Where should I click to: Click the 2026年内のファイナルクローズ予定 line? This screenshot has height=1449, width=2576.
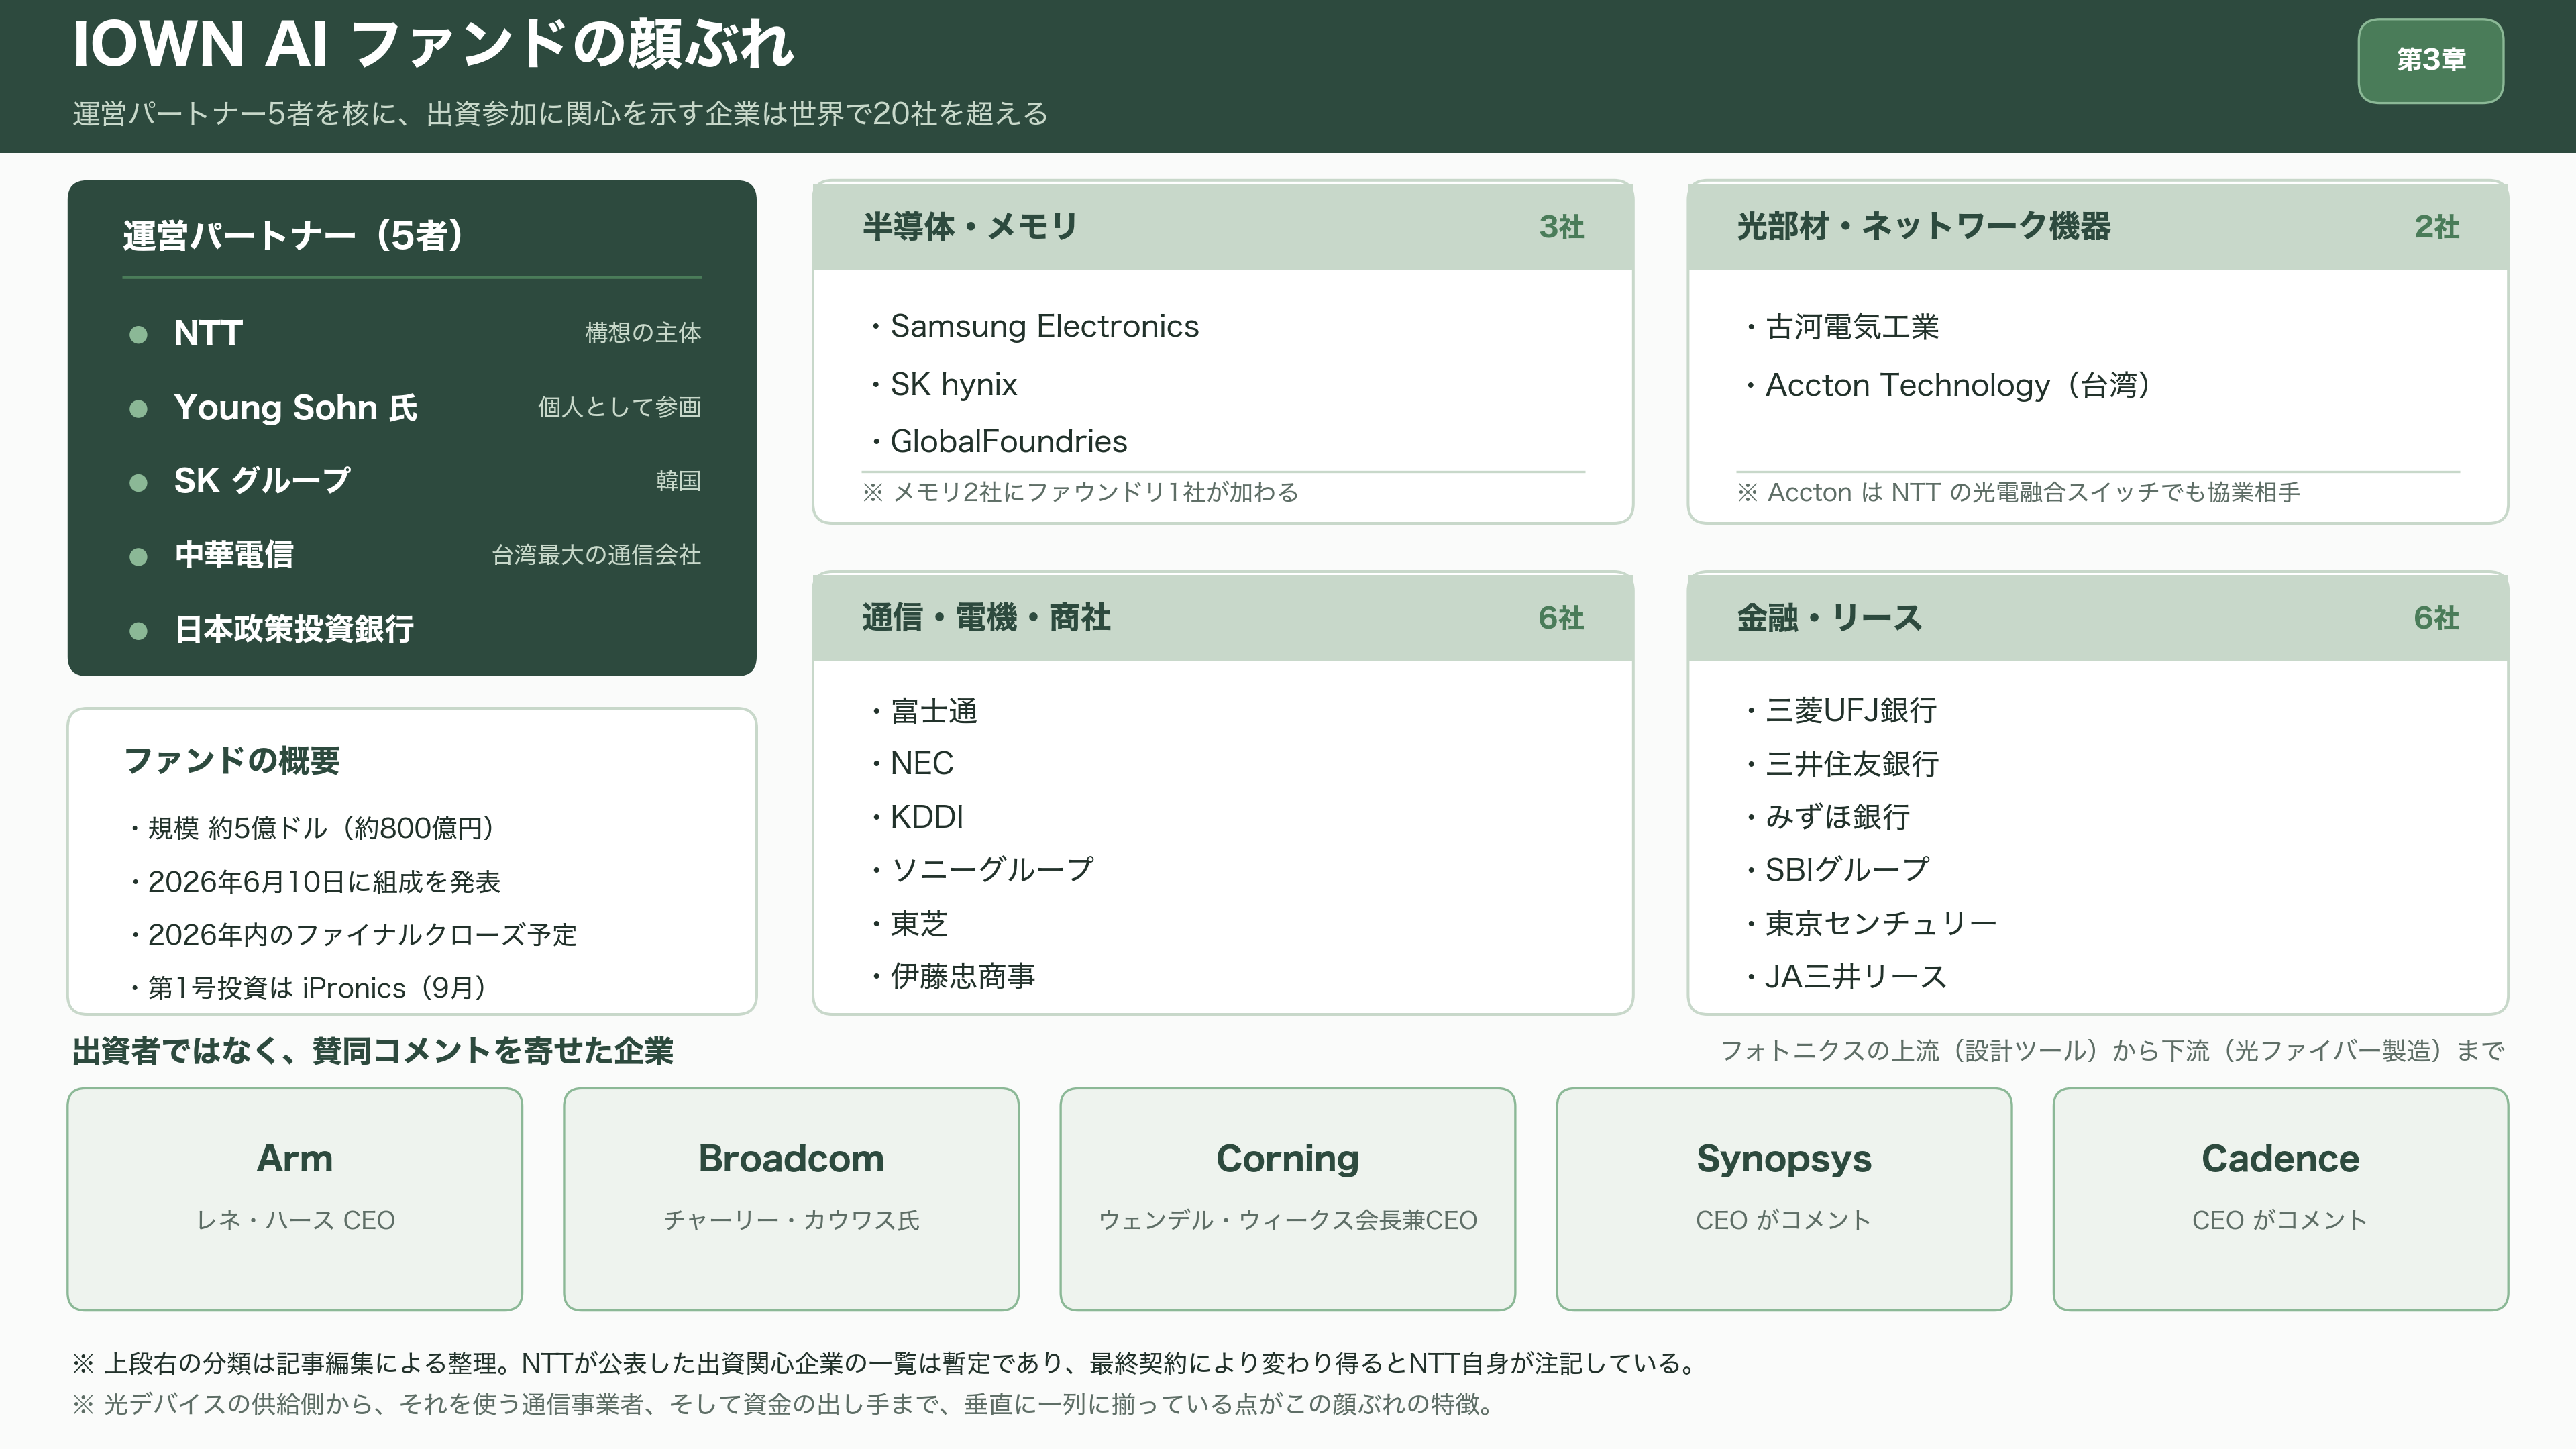click(x=353, y=935)
